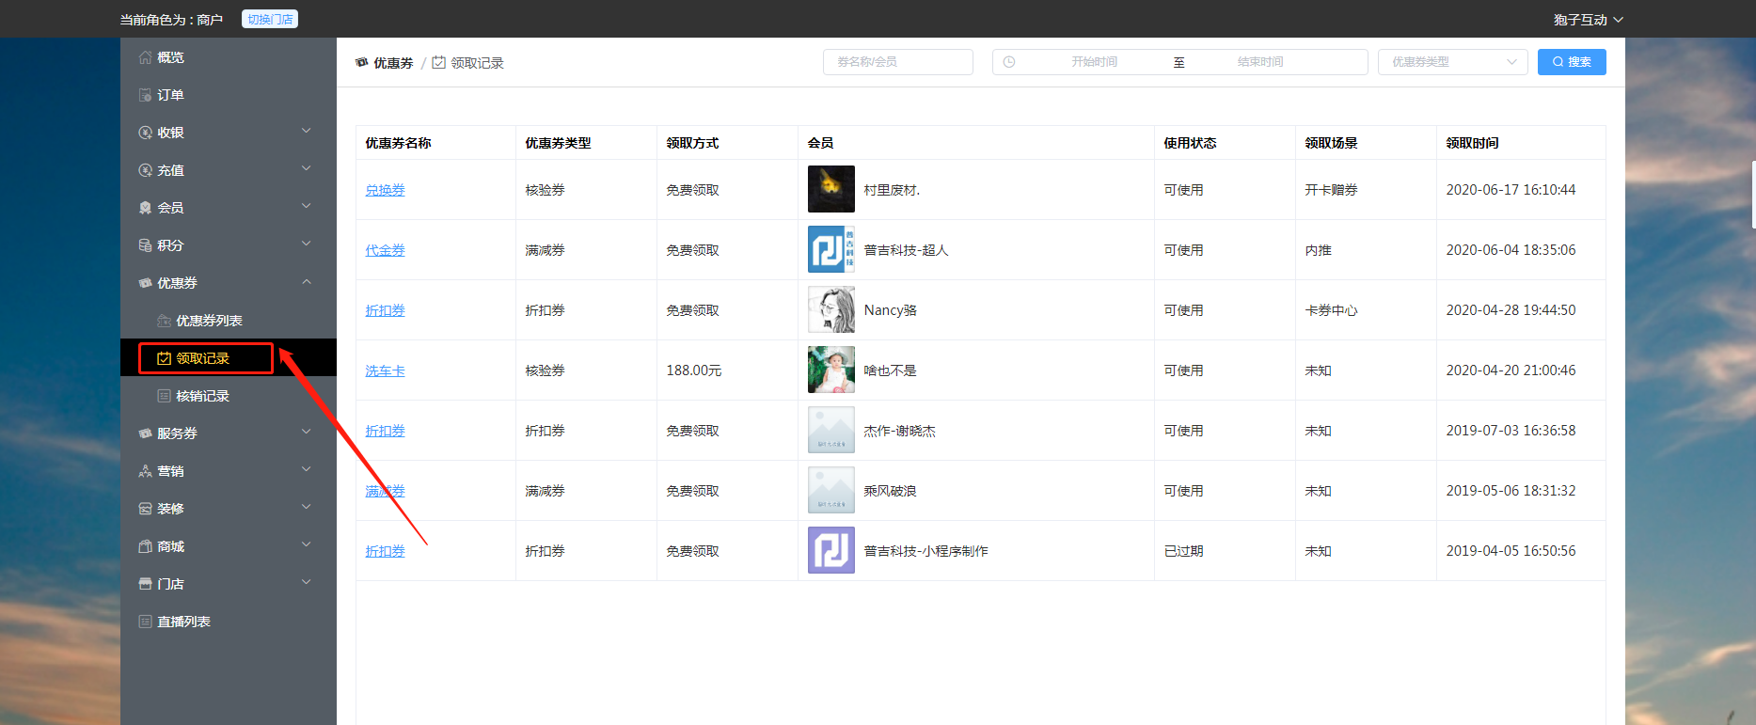The width and height of the screenshot is (1756, 725).
Task: Click the avatar of 普吉科技-超人
Action: (x=831, y=249)
